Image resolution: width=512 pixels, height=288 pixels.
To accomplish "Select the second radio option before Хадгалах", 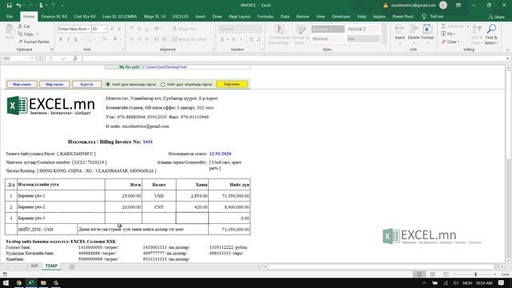I will [163, 84].
